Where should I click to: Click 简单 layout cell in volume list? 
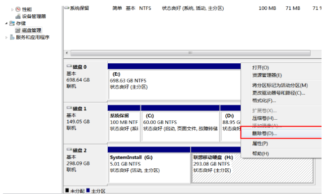point(117,8)
